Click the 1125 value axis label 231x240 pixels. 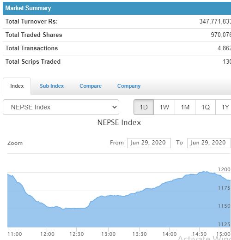coord(224,224)
